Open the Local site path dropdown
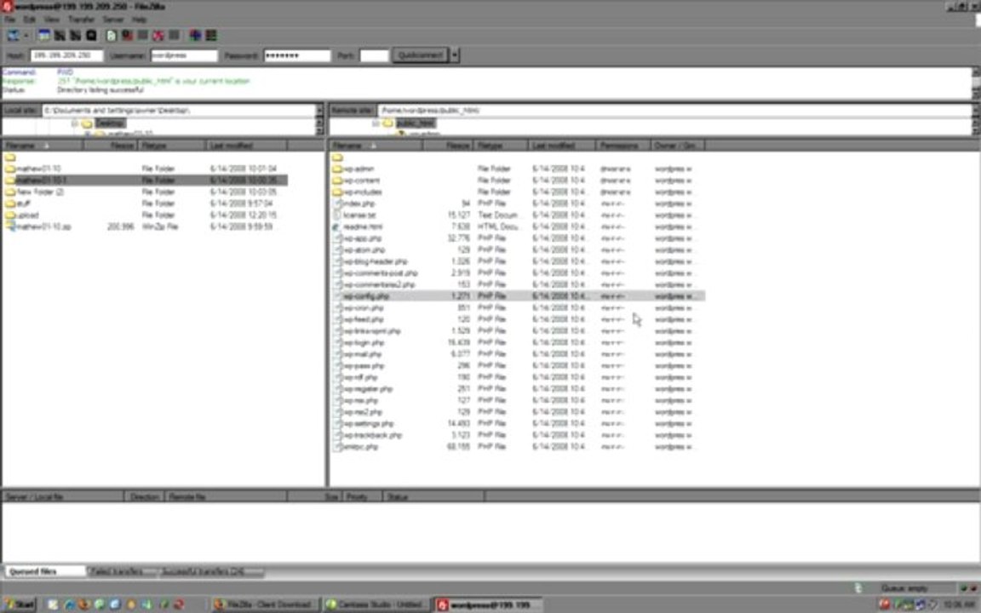 click(319, 110)
